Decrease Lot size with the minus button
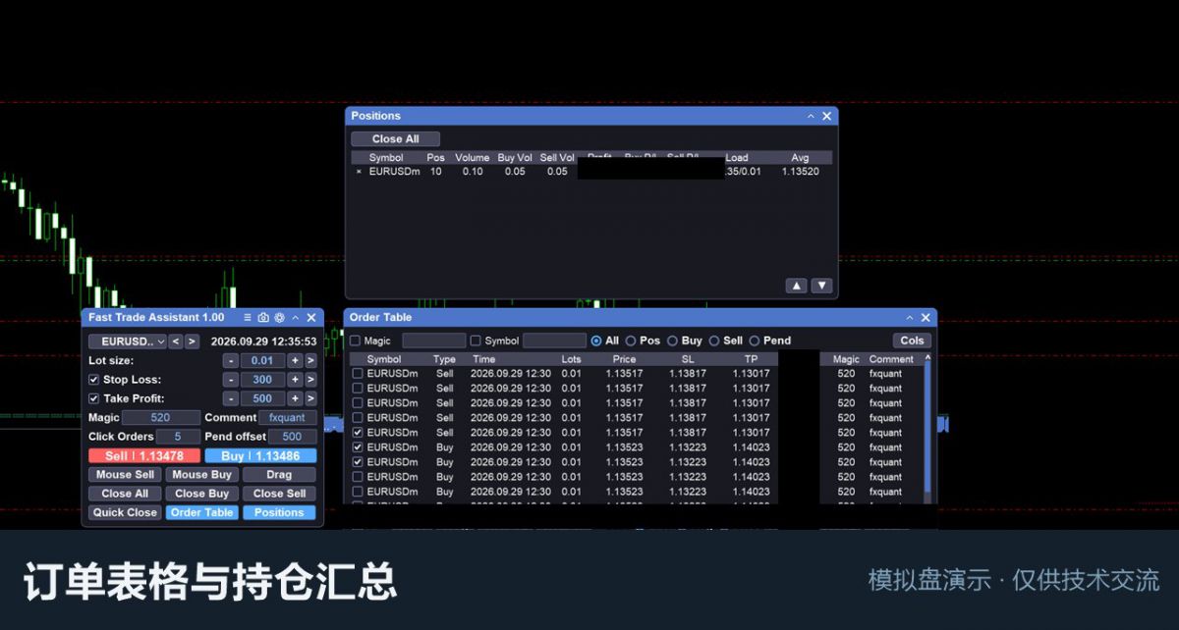Image resolution: width=1179 pixels, height=630 pixels. 231,361
